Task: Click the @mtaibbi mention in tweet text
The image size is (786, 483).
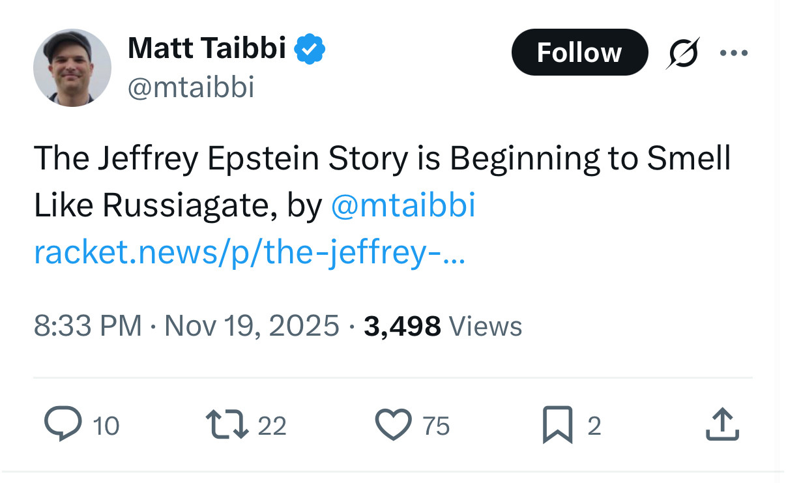Action: click(x=403, y=205)
